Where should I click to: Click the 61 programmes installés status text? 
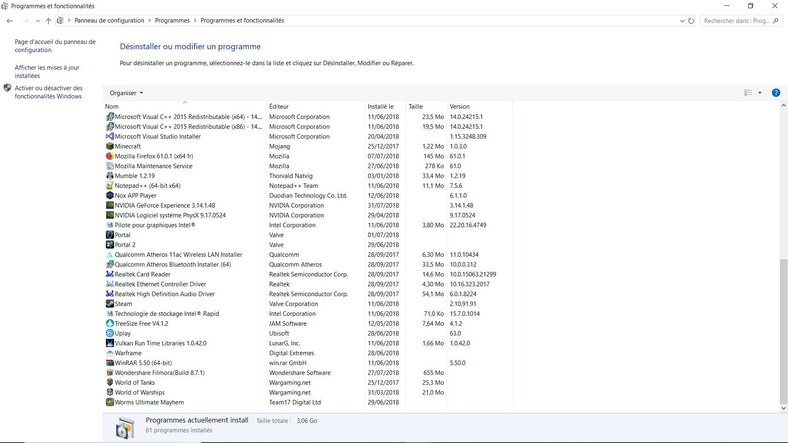pos(179,430)
